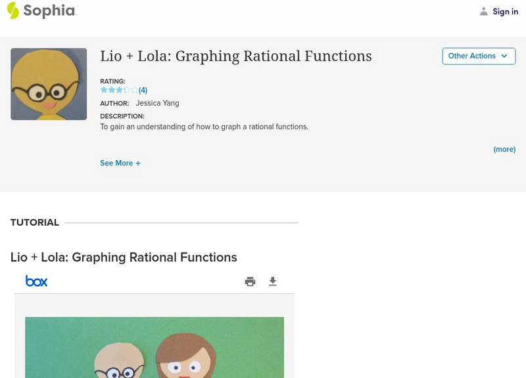Click the Sign in link

505,12
